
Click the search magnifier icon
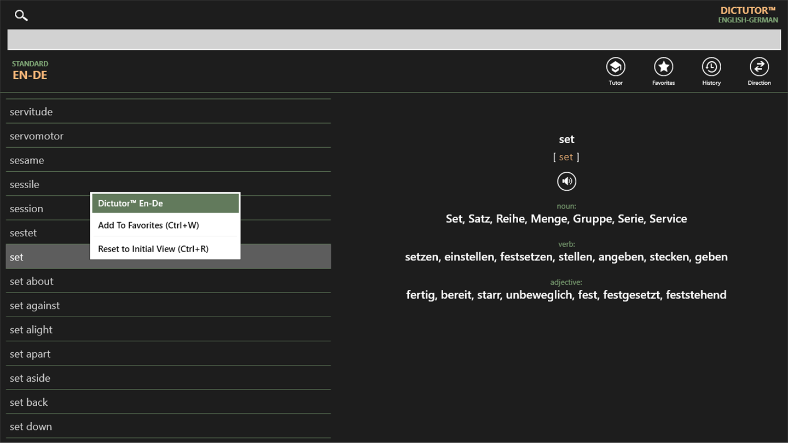21,15
